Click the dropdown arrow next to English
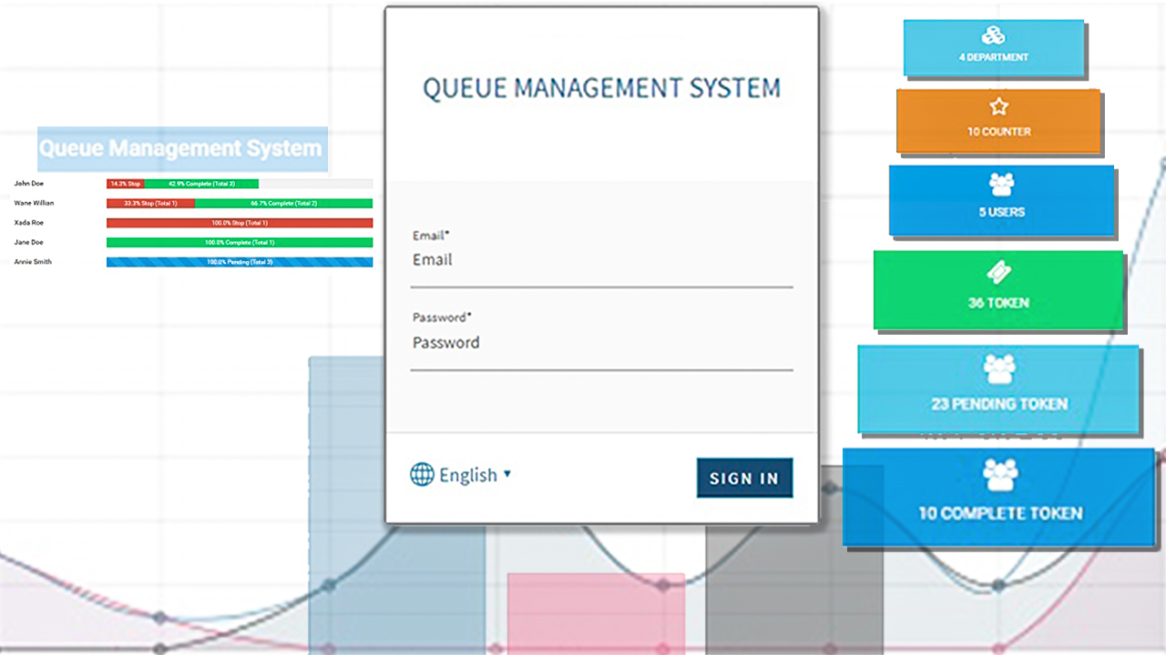 pos(507,474)
